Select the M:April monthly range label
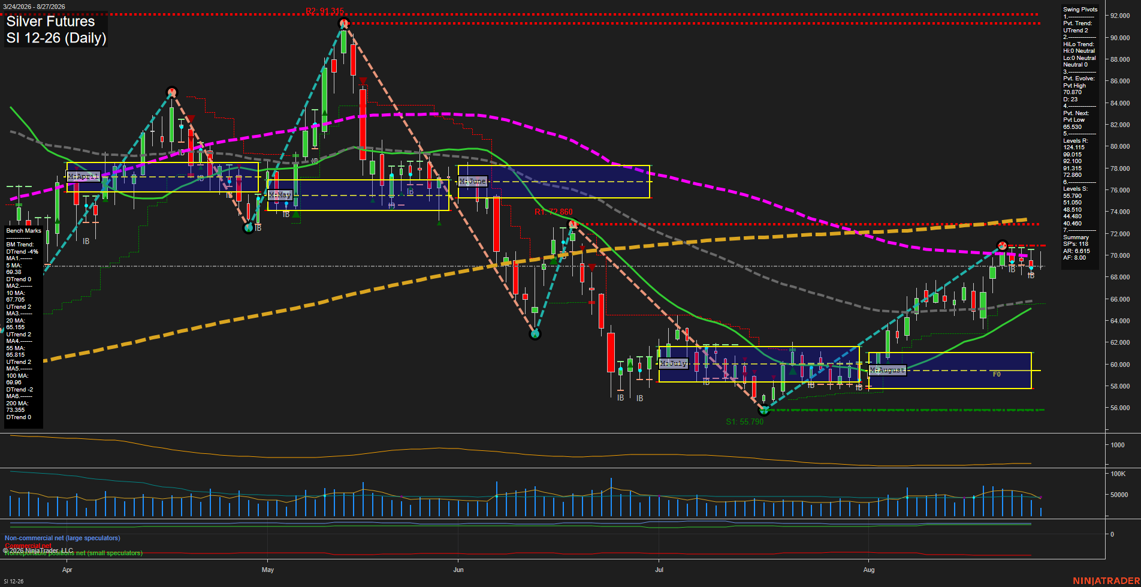Viewport: 1141px width, 587px height. pos(83,176)
